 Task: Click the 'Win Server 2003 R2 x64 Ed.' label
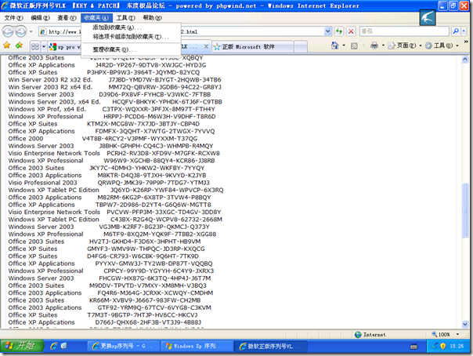pyautogui.click(x=50, y=87)
